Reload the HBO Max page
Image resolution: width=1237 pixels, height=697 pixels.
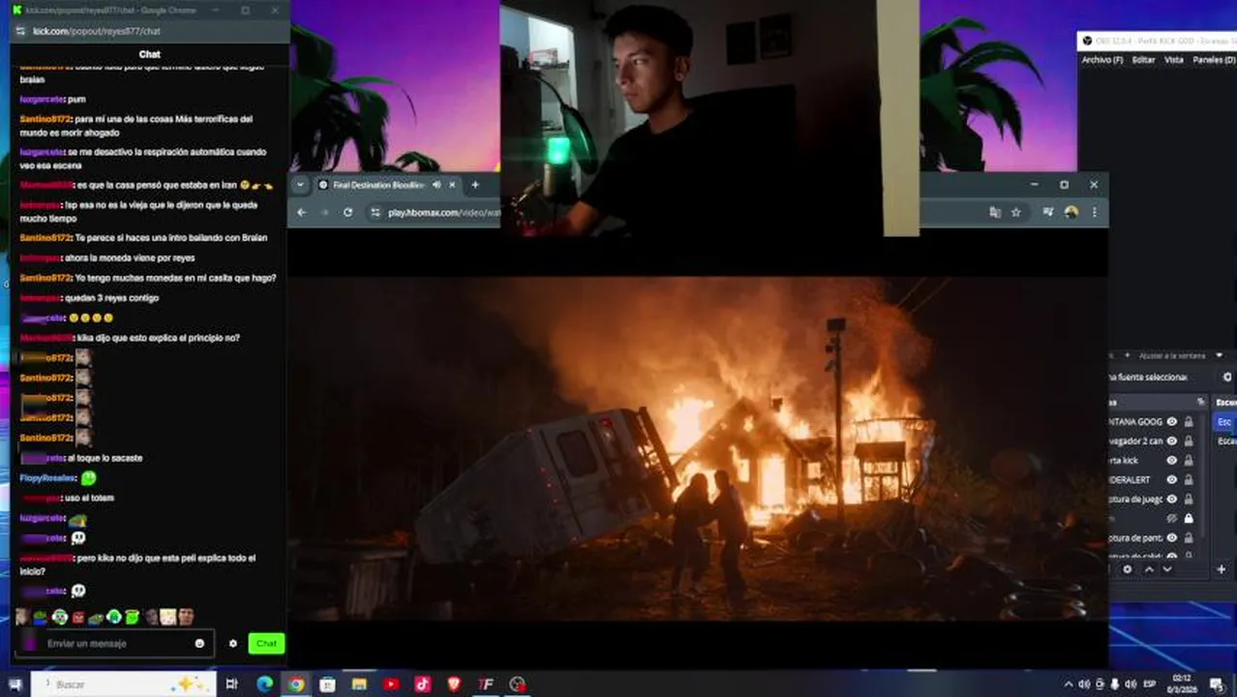pyautogui.click(x=347, y=212)
